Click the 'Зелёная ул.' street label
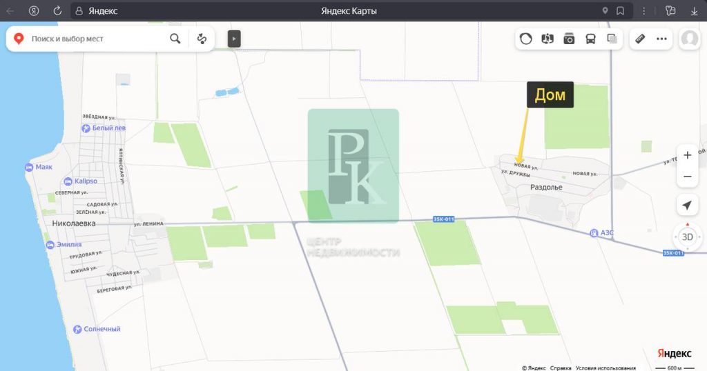707x371 pixels. point(90,212)
